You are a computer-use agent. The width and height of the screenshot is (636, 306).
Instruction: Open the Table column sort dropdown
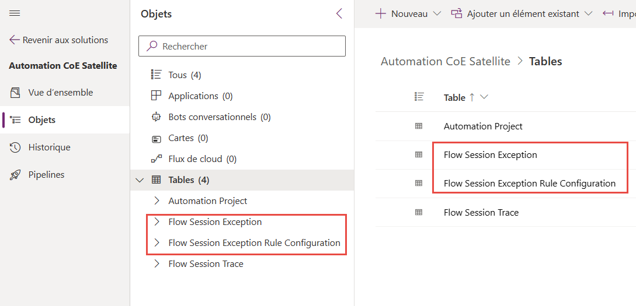(x=484, y=97)
